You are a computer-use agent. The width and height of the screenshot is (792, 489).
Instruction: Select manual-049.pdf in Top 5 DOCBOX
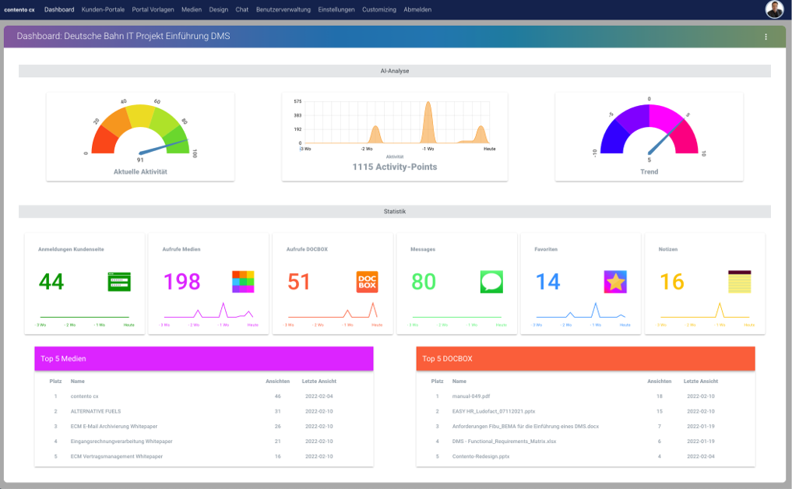pos(586,396)
